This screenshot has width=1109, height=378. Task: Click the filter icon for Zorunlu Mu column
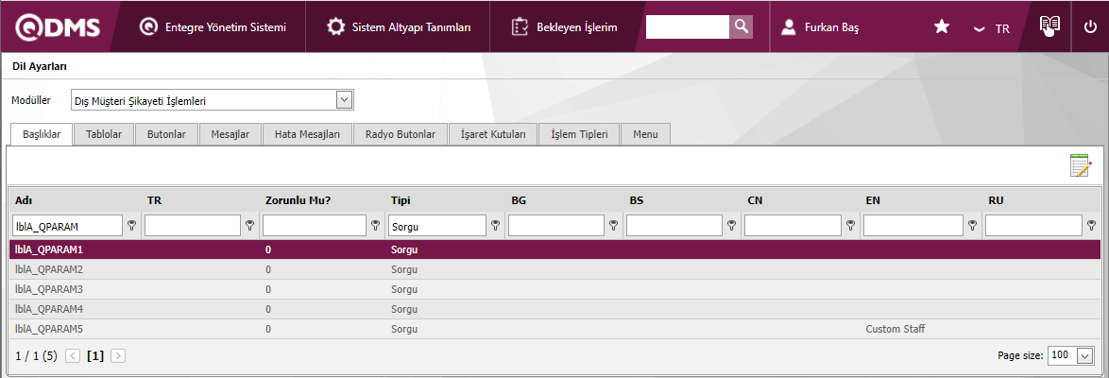click(x=376, y=225)
